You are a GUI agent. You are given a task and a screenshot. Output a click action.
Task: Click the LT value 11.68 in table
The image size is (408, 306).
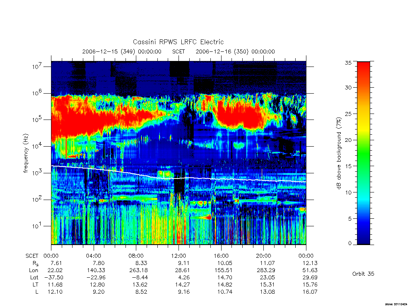[55, 284]
